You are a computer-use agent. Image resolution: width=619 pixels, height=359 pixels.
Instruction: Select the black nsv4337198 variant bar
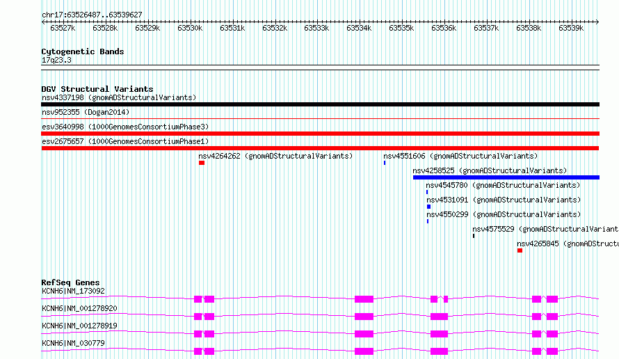click(x=320, y=104)
